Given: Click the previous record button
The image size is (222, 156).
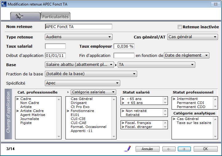Looking at the screenshot, I should tap(169, 149).
